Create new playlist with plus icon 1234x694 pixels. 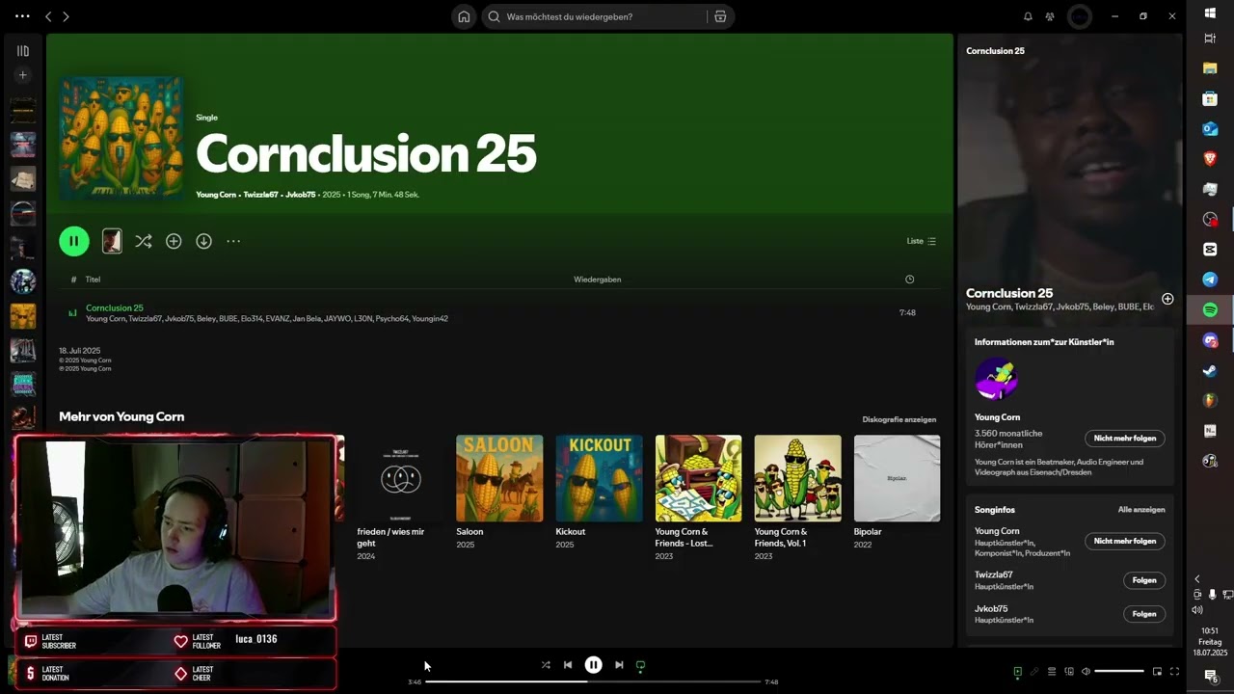pos(23,75)
